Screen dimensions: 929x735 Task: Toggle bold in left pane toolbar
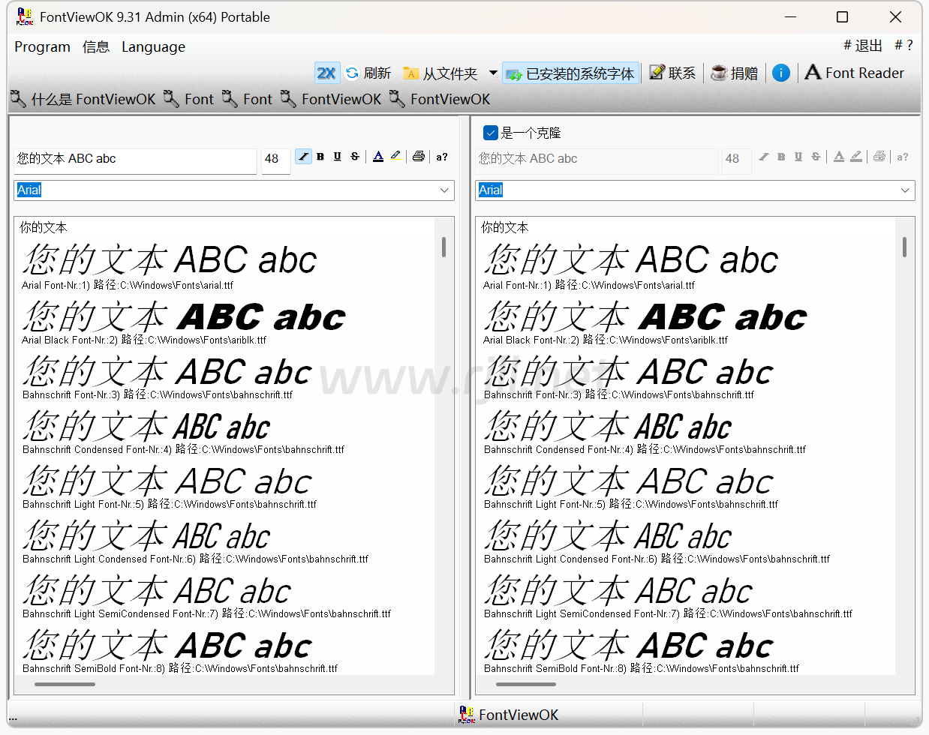pyautogui.click(x=320, y=157)
